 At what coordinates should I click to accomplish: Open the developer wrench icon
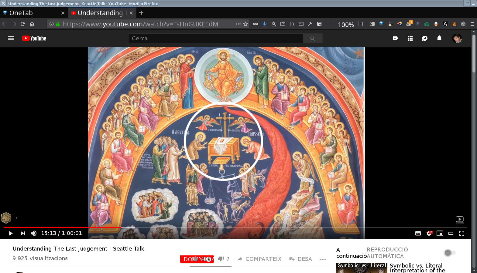point(310,24)
